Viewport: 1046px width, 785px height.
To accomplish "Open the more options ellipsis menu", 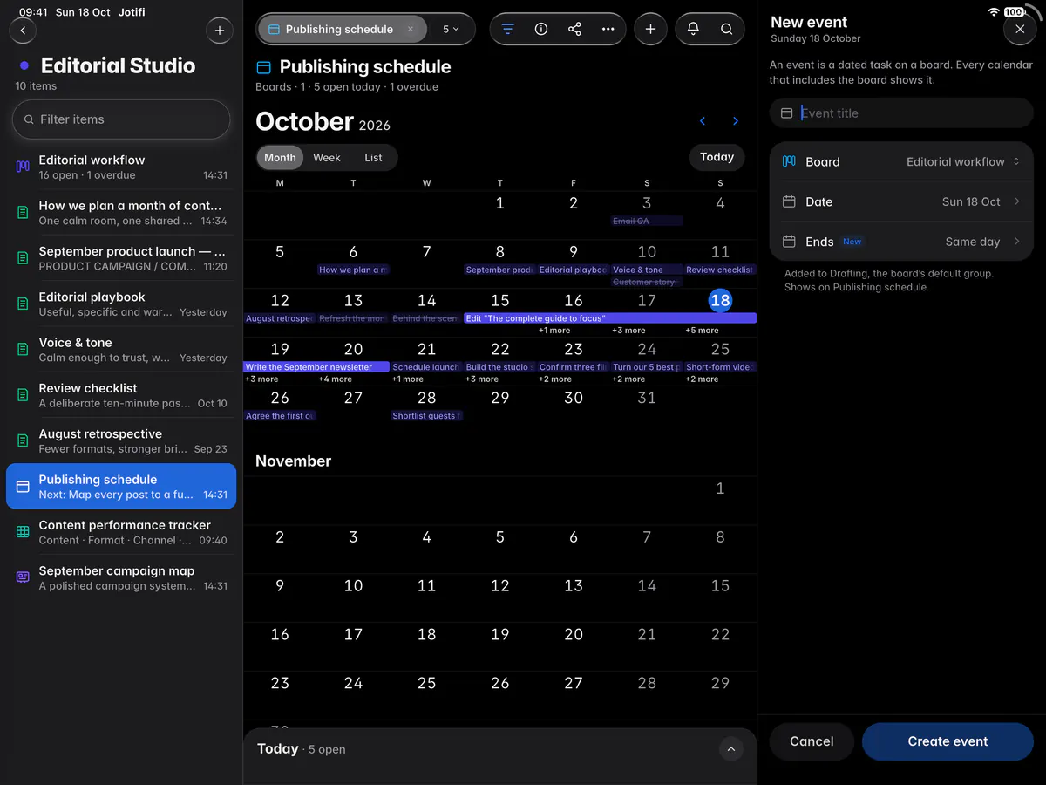I will click(x=608, y=29).
